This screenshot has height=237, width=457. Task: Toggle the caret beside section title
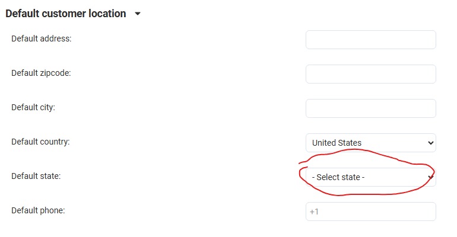pyautogui.click(x=138, y=14)
